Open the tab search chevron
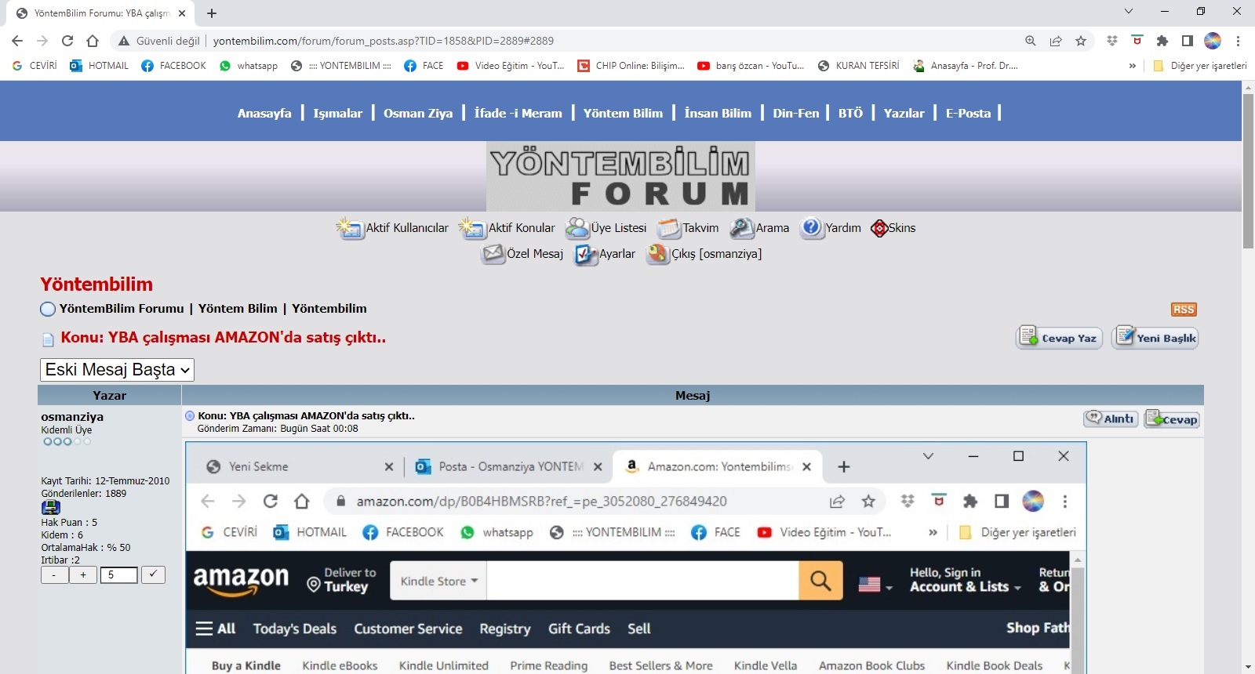Image resolution: width=1255 pixels, height=674 pixels. click(x=1129, y=12)
